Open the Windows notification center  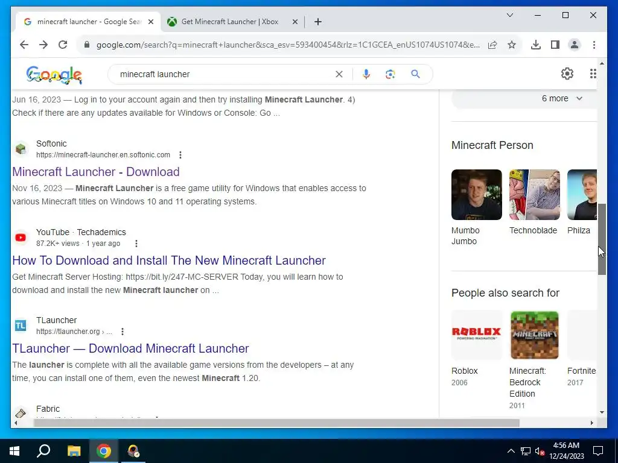pos(598,451)
